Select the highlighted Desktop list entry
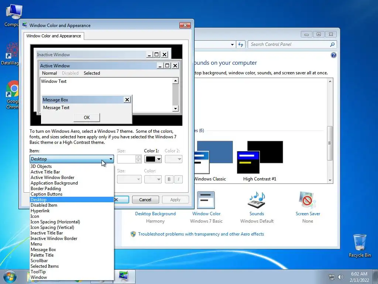 [72, 199]
